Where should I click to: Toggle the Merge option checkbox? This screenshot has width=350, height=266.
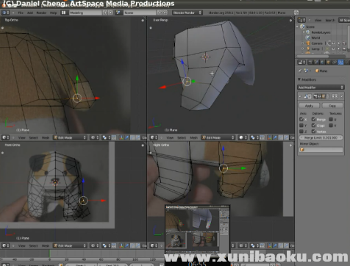pyautogui.click(x=313, y=119)
